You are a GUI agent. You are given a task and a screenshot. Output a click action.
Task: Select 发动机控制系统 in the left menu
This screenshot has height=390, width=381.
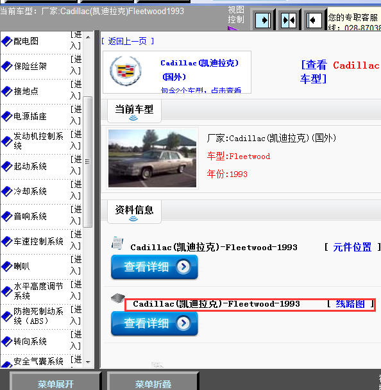38,140
